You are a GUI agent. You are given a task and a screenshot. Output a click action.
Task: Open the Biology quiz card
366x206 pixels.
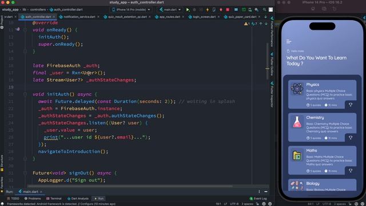click(322, 185)
